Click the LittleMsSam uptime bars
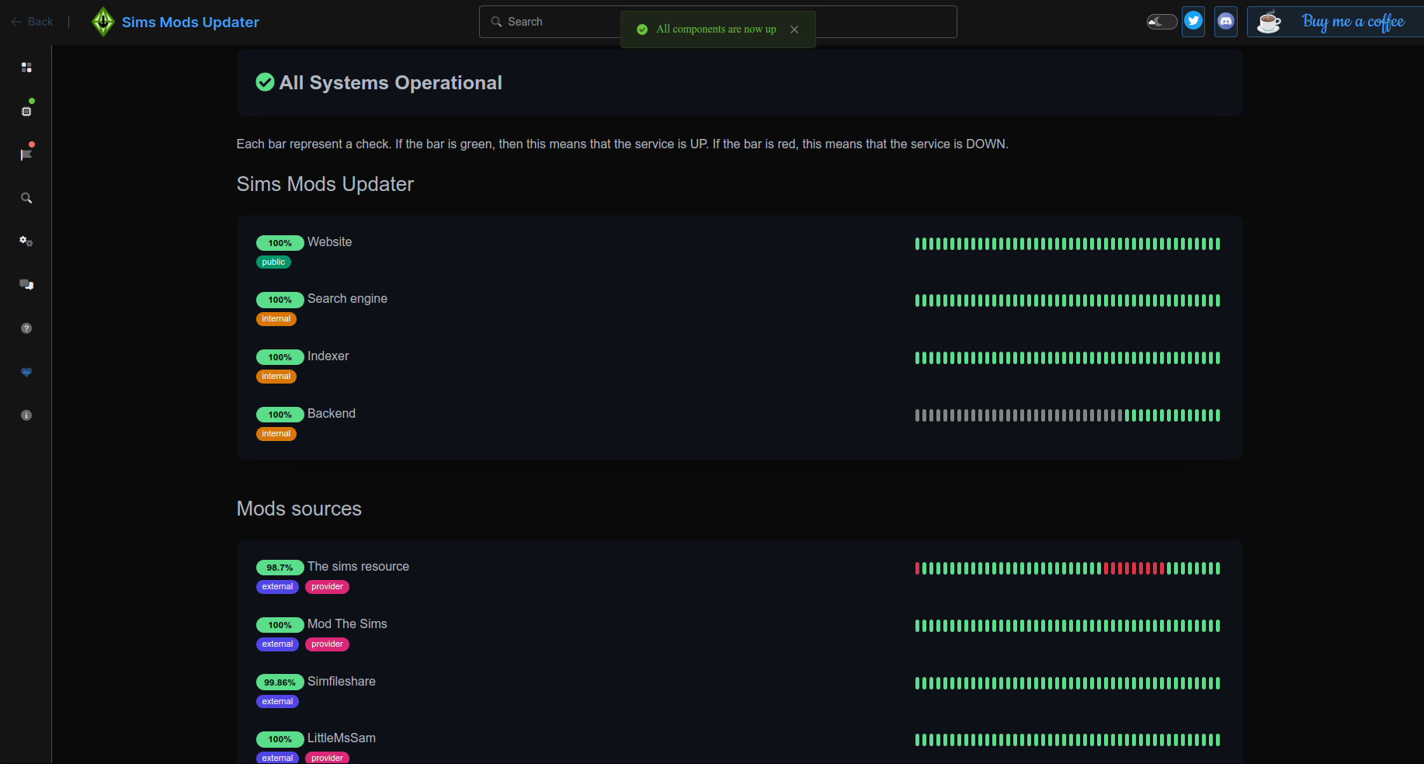Viewport: 1424px width, 764px height. [x=1068, y=740]
